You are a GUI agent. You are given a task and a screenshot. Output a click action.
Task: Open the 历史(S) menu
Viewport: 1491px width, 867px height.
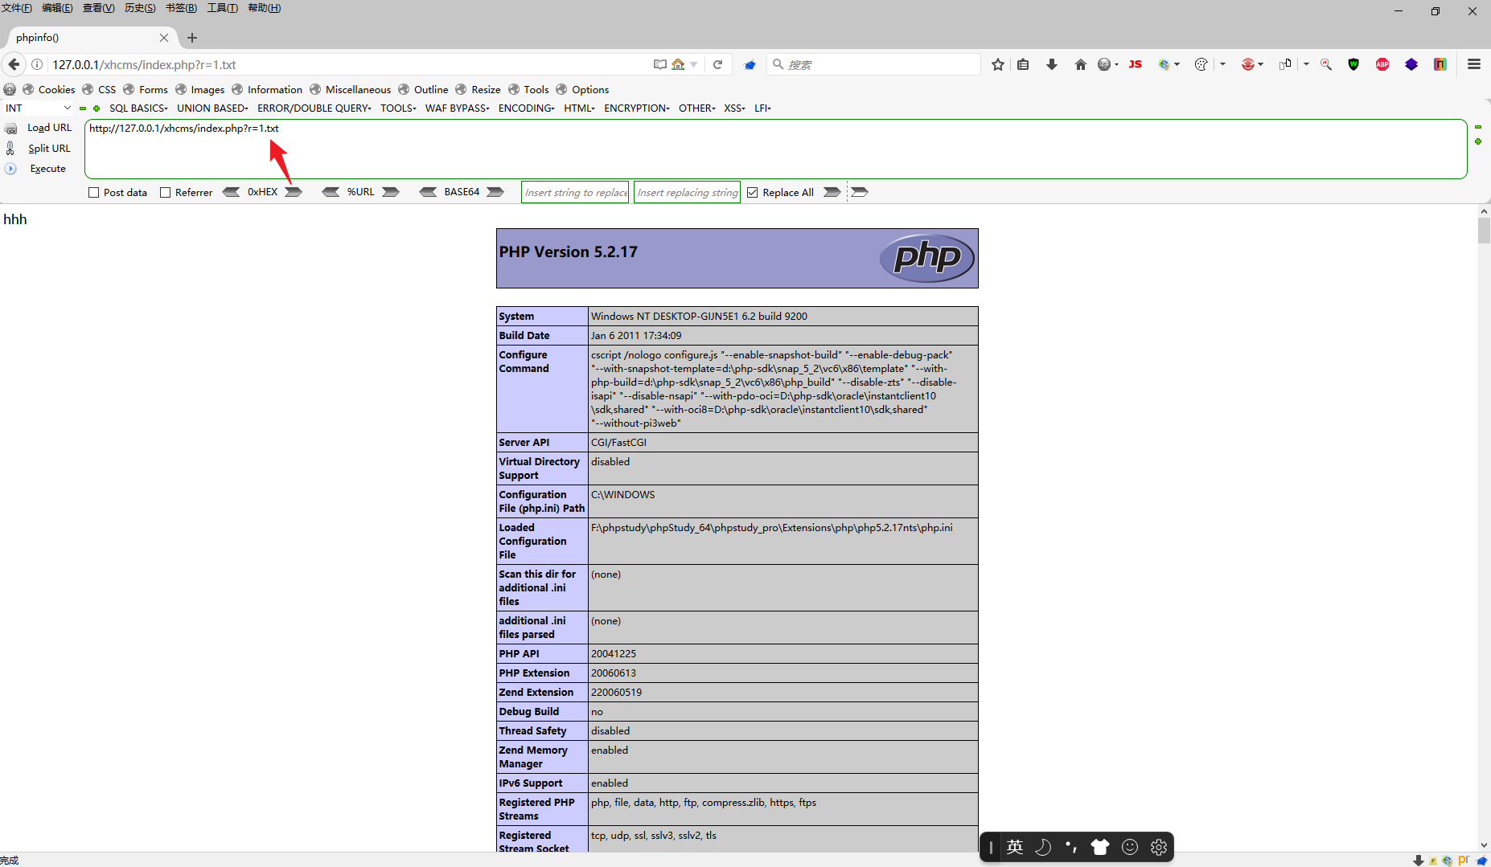tap(140, 8)
